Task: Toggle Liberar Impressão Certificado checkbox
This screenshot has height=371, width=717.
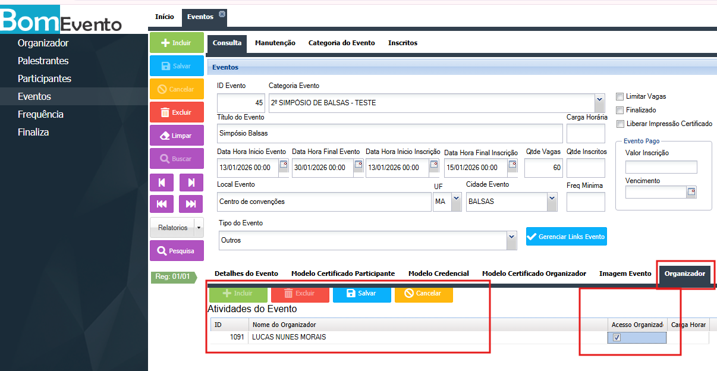Action: pos(620,124)
